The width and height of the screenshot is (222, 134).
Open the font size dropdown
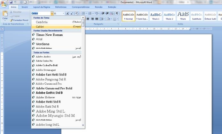tap(64, 13)
